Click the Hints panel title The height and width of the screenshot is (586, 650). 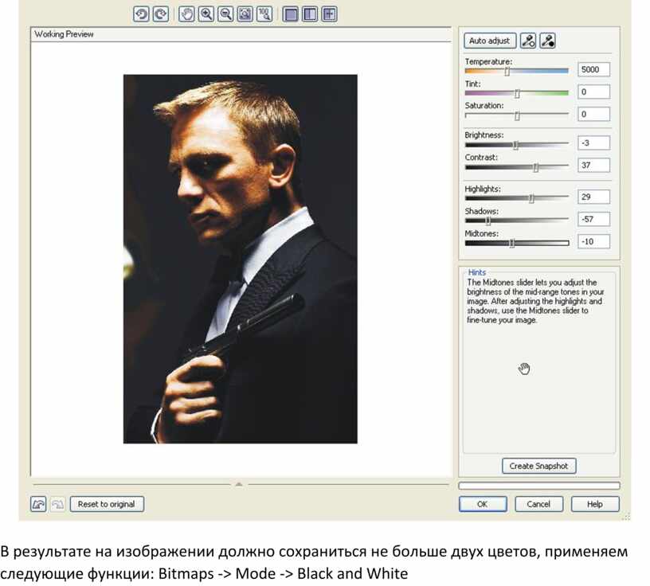pos(476,272)
